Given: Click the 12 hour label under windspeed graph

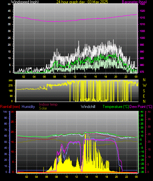Looking at the screenshot, I should coord(75,77).
